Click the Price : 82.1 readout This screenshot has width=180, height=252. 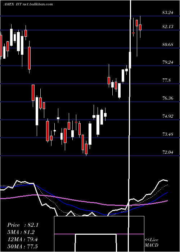23,225
